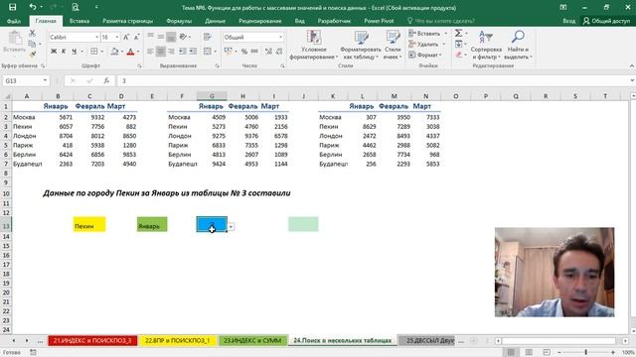Toggle Wrap Text
Image resolution: width=636 pixels, height=357 pixels.
coord(208,37)
